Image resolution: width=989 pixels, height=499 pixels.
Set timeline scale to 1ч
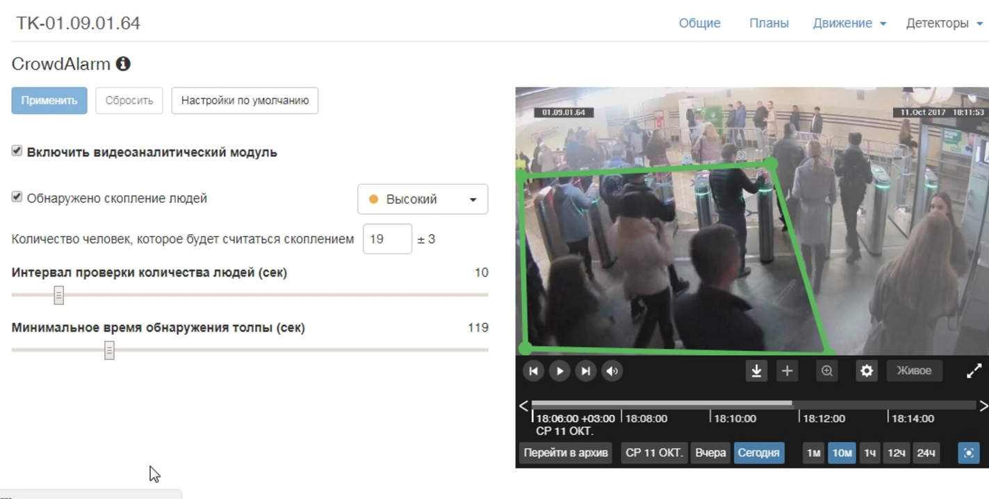coord(869,453)
